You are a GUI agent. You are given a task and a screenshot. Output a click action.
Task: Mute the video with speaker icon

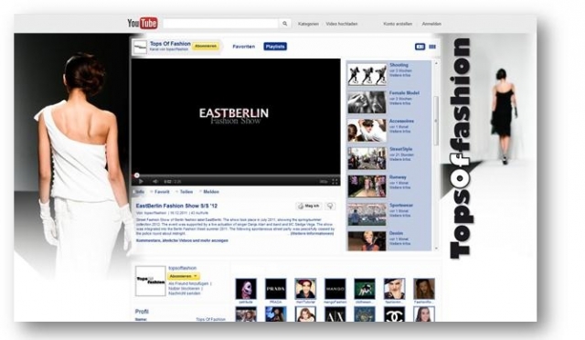pyautogui.click(x=155, y=181)
